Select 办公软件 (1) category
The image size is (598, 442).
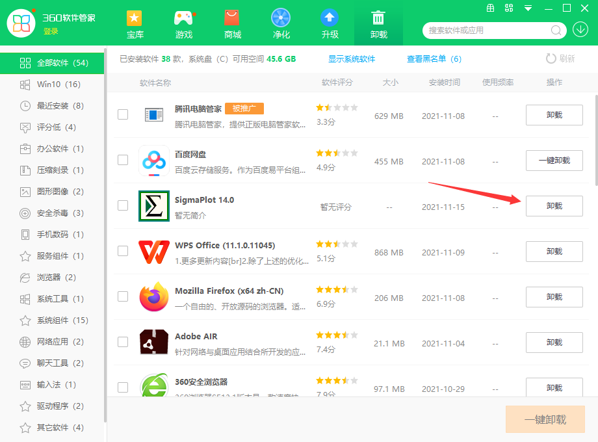tap(52, 149)
